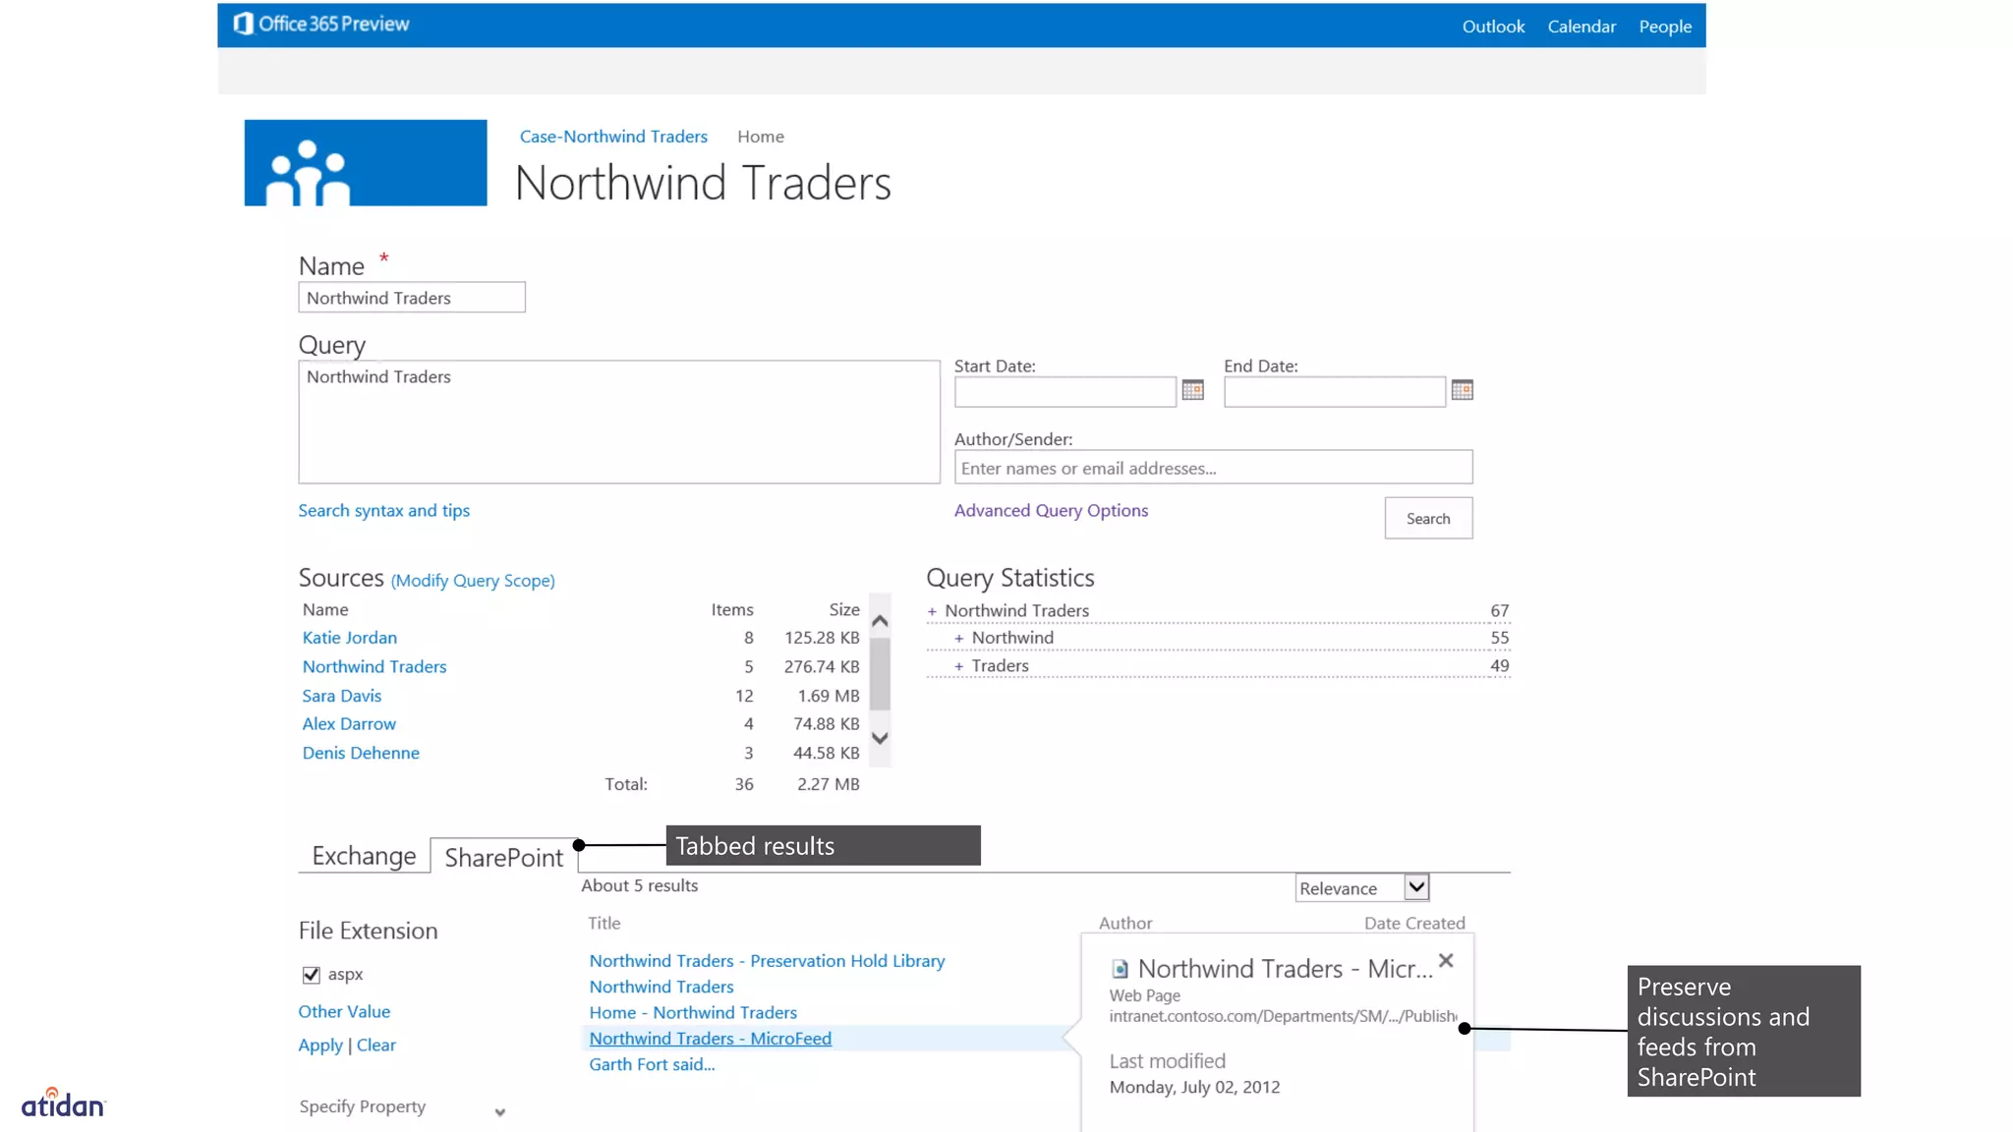The height and width of the screenshot is (1132, 2013).
Task: Click the intranet.contoso.com URL in popup
Action: 1283,1016
